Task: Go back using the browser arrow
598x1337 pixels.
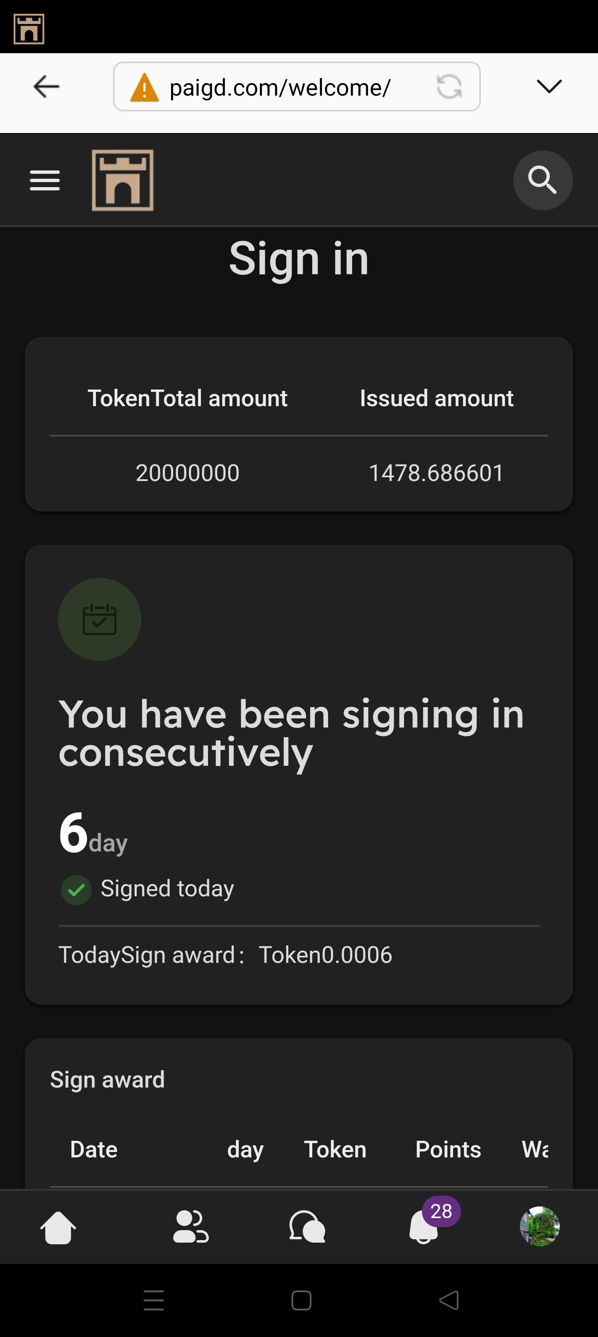Action: 46,86
